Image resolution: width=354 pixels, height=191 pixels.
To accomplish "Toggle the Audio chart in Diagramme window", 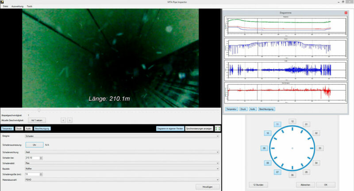I will (252, 109).
